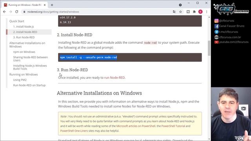Open Sharing Node-RED between Users link
Image resolution: width=251 pixels, height=141 pixels.
click(31, 59)
